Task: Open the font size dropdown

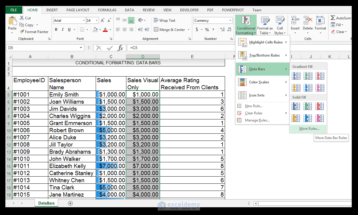Action: (x=96, y=20)
